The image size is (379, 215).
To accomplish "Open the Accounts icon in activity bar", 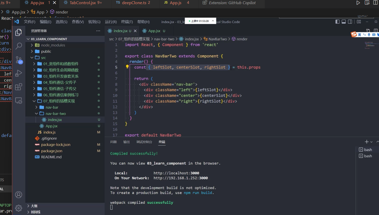I will click(x=19, y=194).
